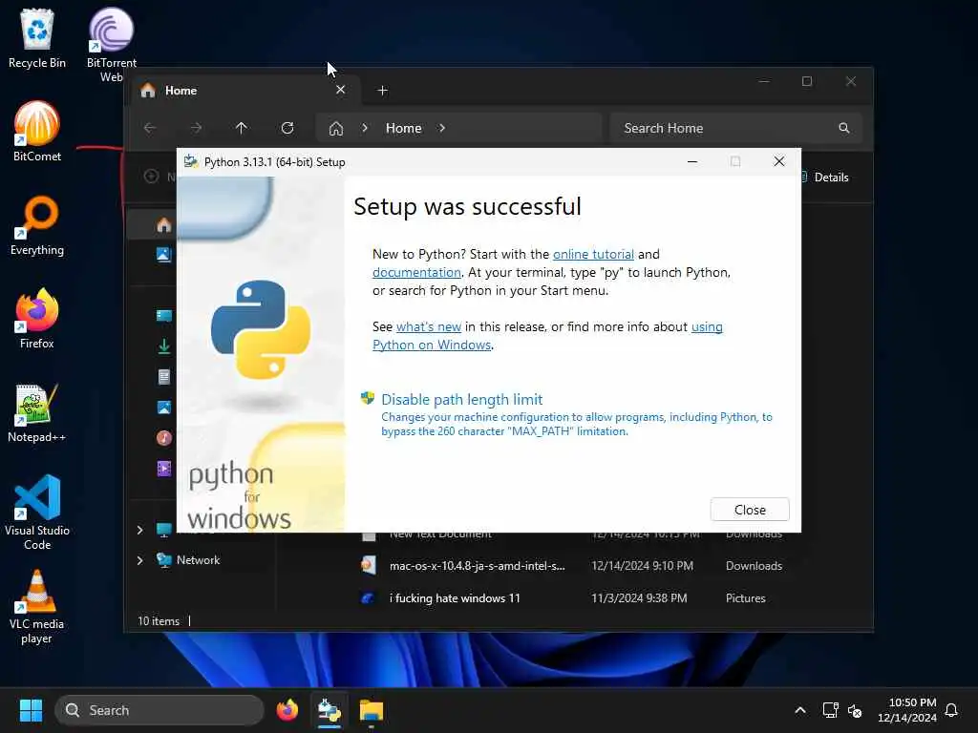
Task: Click the home icon in the address bar
Action: 336,129
